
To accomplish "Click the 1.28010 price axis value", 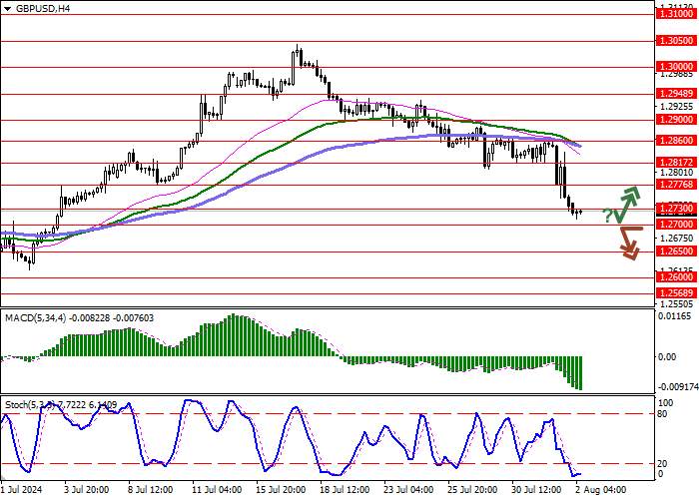I will click(x=676, y=173).
